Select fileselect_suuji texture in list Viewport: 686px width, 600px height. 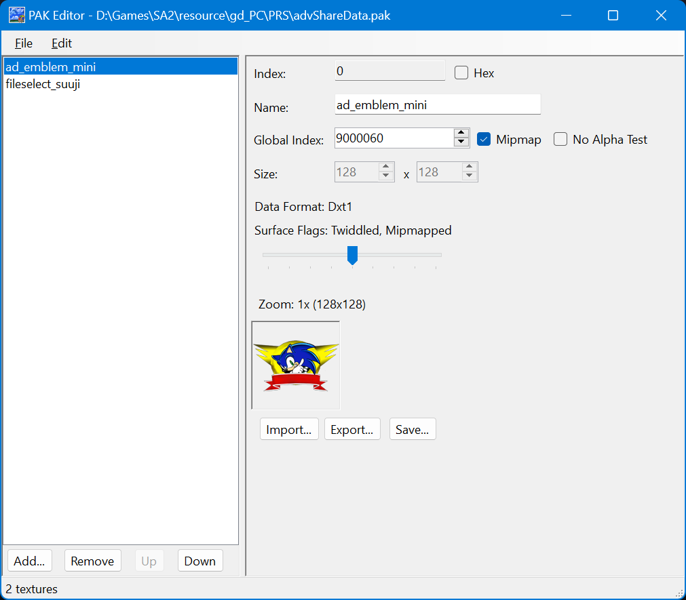pyautogui.click(x=43, y=84)
